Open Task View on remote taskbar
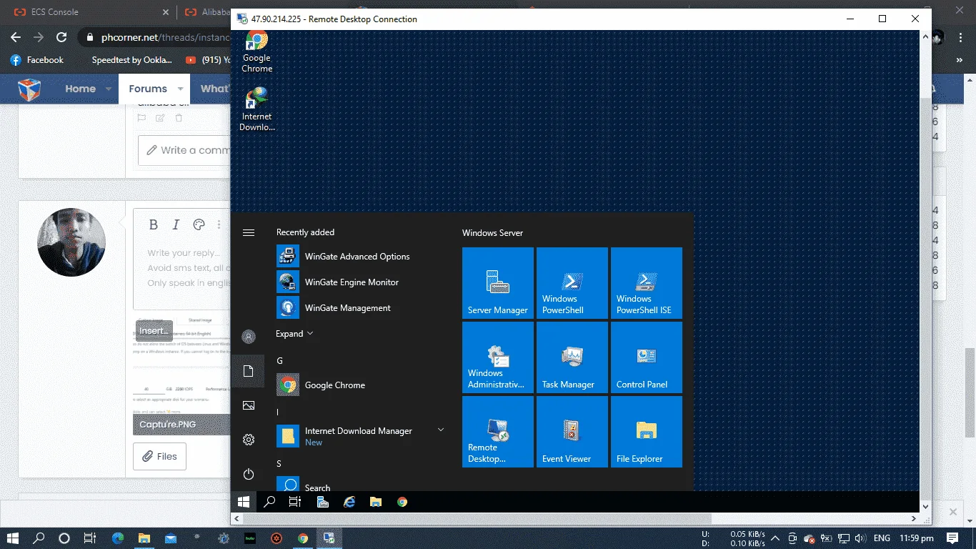Image resolution: width=976 pixels, height=549 pixels. pyautogui.click(x=295, y=502)
